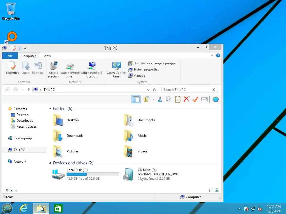Viewport: 286px width, 214px height.
Task: Select the Videos folder
Action: [135, 151]
